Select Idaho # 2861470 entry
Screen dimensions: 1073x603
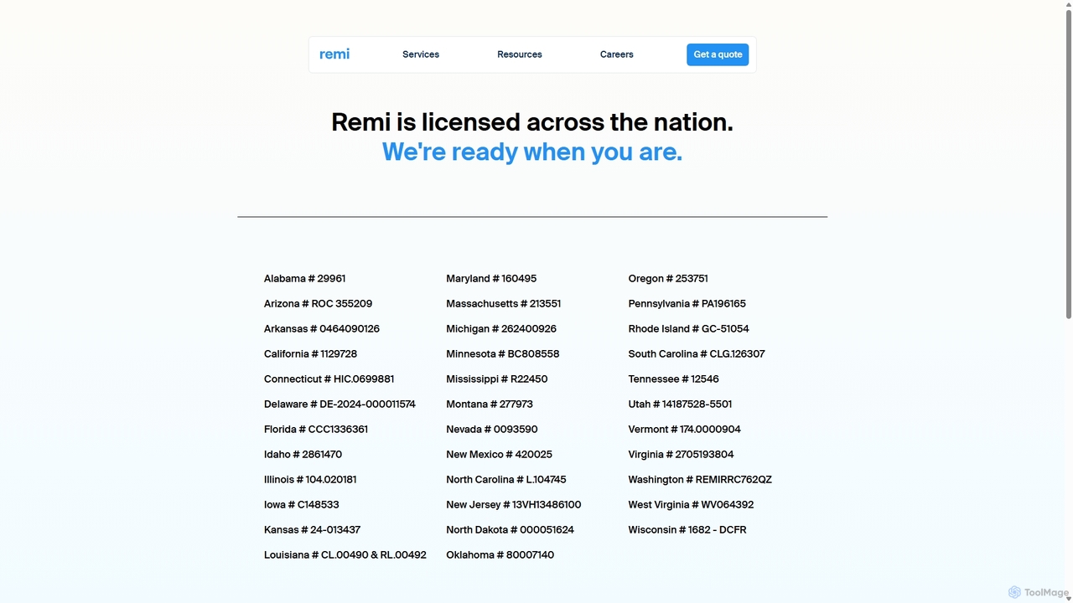(x=303, y=455)
